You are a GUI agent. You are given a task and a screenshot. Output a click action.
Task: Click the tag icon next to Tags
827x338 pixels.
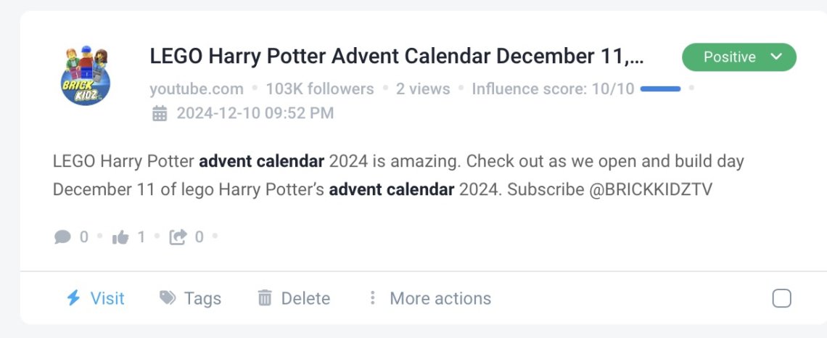click(x=168, y=298)
